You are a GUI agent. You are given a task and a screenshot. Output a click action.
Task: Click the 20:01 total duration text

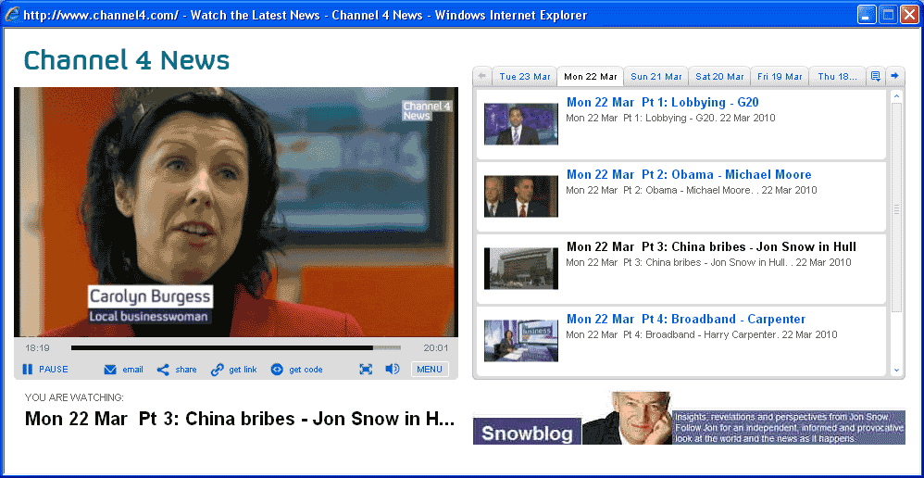(x=436, y=347)
